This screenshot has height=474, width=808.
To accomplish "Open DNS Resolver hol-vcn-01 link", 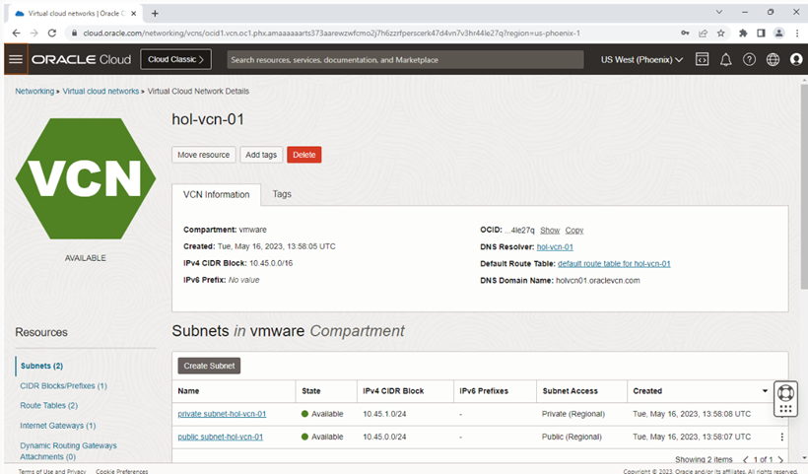I will pyautogui.click(x=555, y=246).
